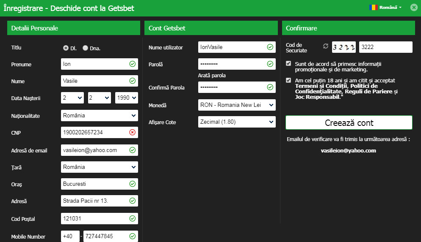This screenshot has width=421, height=242.
Task: Click into the CNP input field
Action: click(x=100, y=132)
